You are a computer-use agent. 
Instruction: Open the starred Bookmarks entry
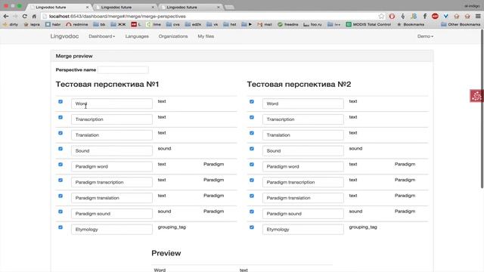[411, 24]
